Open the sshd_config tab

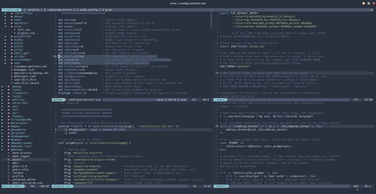click(x=87, y=9)
